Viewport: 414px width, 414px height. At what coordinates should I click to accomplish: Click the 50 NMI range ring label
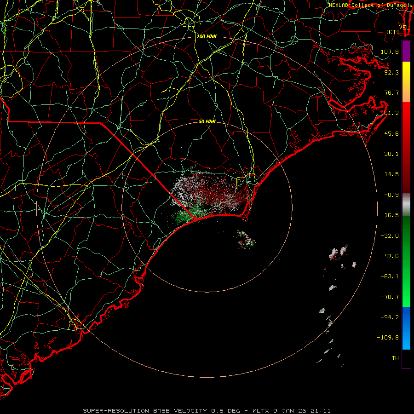click(207, 121)
